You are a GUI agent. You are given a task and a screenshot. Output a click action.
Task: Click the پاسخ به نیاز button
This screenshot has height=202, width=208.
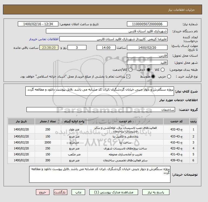click(x=156, y=192)
